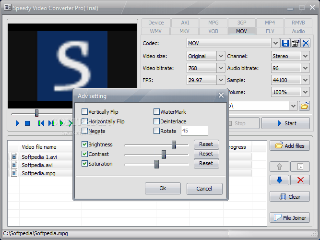Switch to the Audio tab
This screenshot has width=320, height=240.
pos(298,31)
